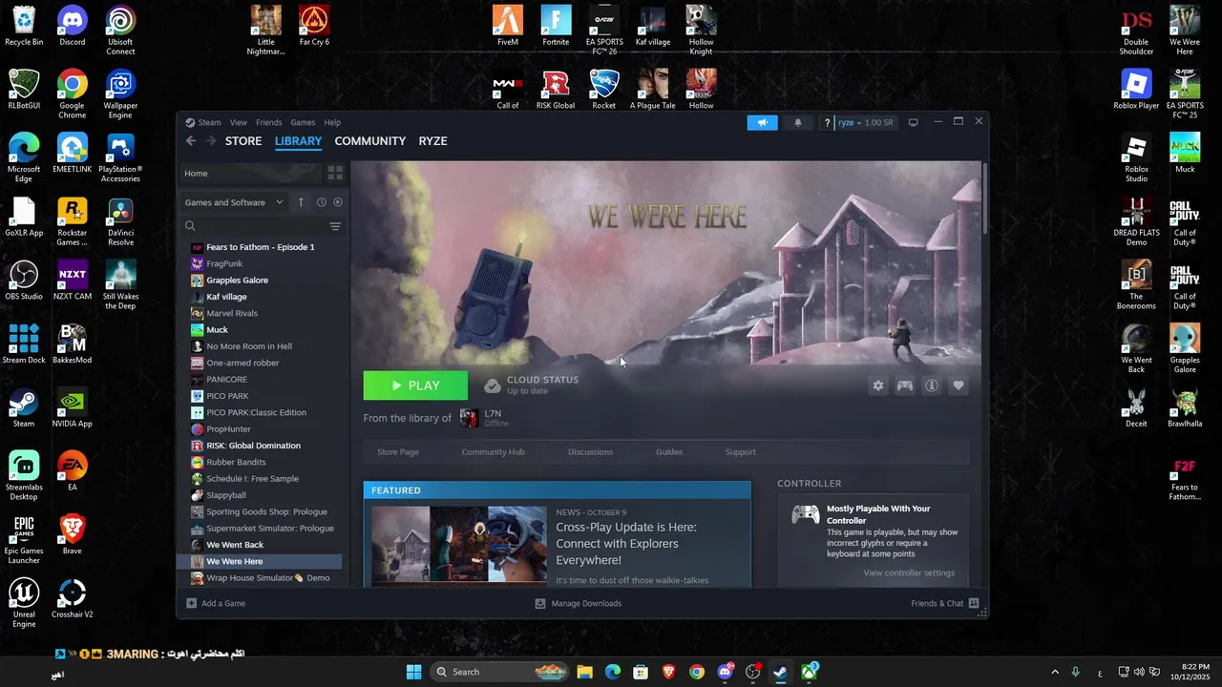Viewport: 1222px width, 687px height.
Task: Click the Cloud Status icon
Action: [493, 385]
